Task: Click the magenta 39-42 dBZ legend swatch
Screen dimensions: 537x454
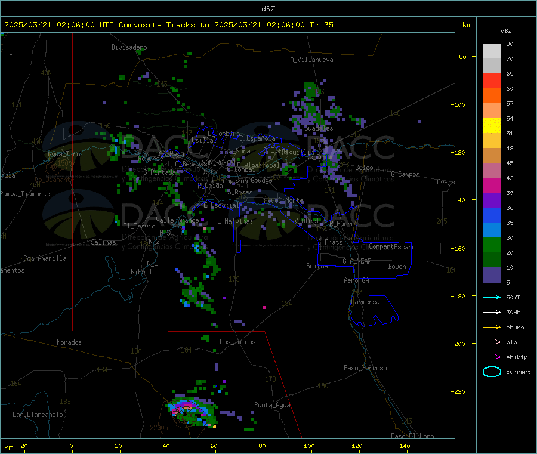Action: pyautogui.click(x=492, y=185)
